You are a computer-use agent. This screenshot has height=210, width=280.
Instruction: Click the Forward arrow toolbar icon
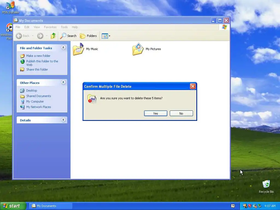(x=40, y=36)
